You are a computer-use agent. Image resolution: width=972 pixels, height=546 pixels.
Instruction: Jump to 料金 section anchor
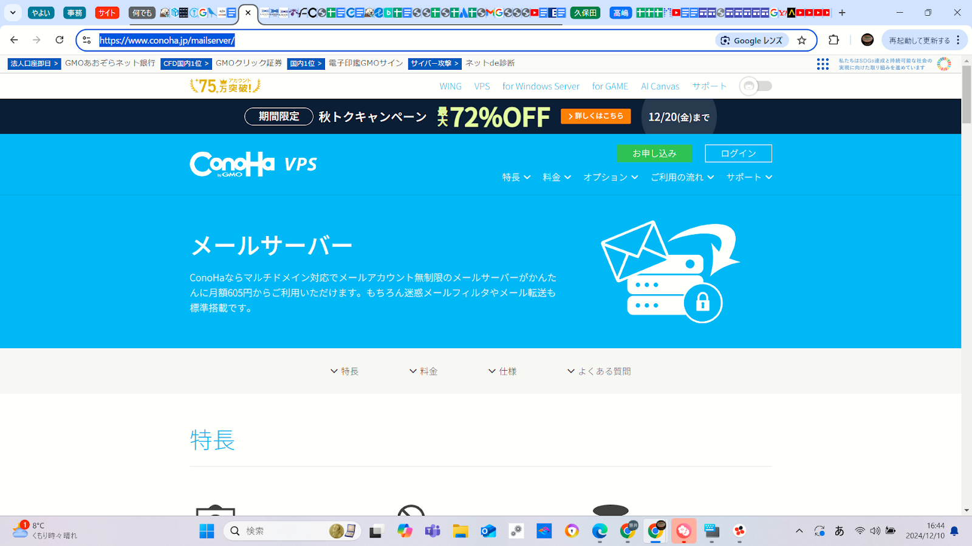point(423,371)
